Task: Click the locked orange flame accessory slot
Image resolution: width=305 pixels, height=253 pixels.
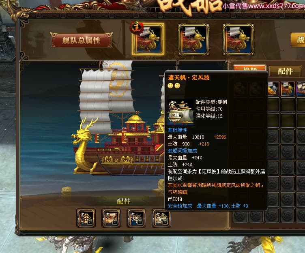Action: pos(111,218)
